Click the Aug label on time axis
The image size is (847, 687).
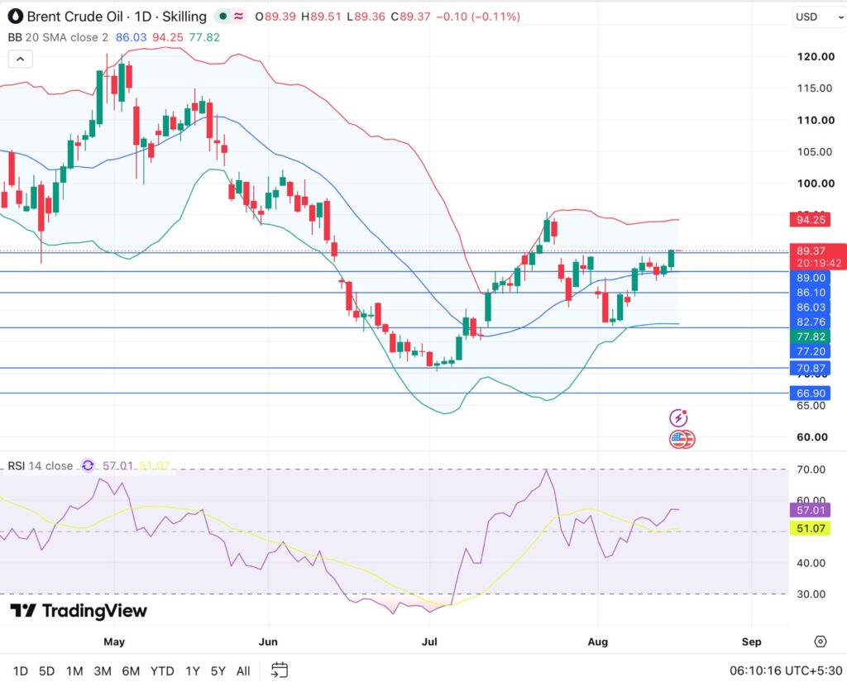click(597, 642)
